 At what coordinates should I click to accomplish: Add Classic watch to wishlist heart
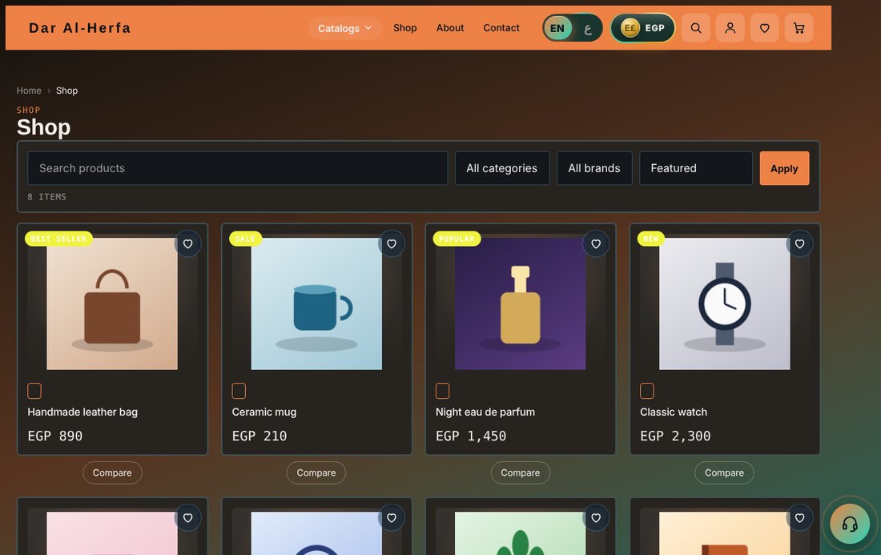(x=799, y=243)
